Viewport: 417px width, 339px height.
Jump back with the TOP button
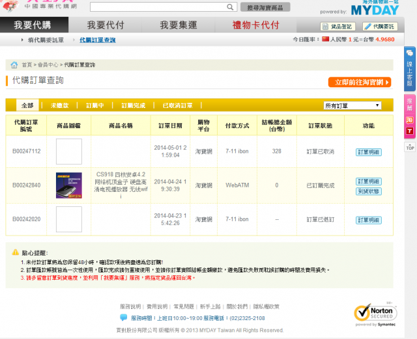(x=410, y=146)
